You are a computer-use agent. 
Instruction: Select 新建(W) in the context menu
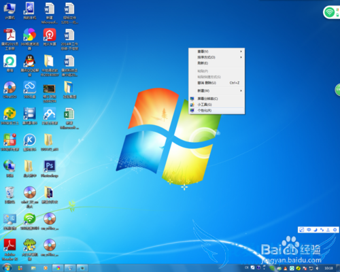(x=217, y=90)
